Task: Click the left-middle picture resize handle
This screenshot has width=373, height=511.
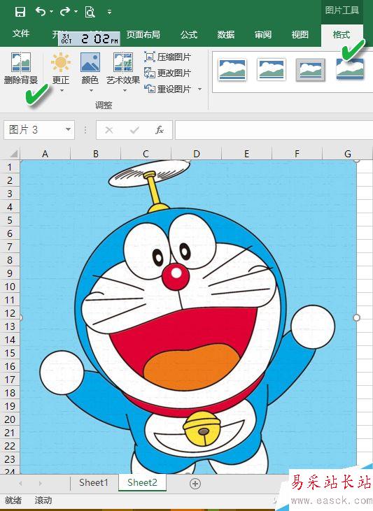Action: pos(21,317)
